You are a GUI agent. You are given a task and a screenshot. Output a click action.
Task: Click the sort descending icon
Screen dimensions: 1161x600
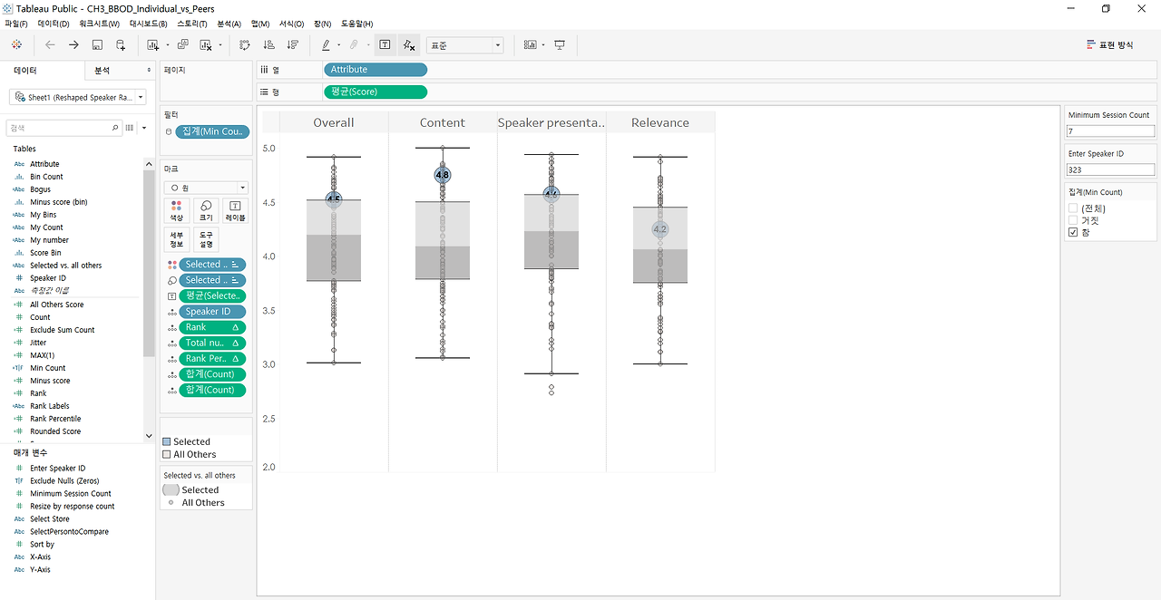pos(292,44)
